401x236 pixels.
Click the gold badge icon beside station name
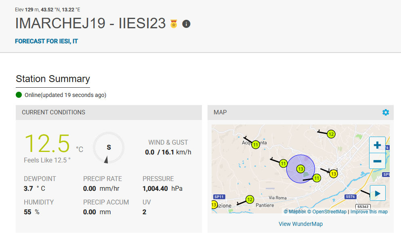174,24
